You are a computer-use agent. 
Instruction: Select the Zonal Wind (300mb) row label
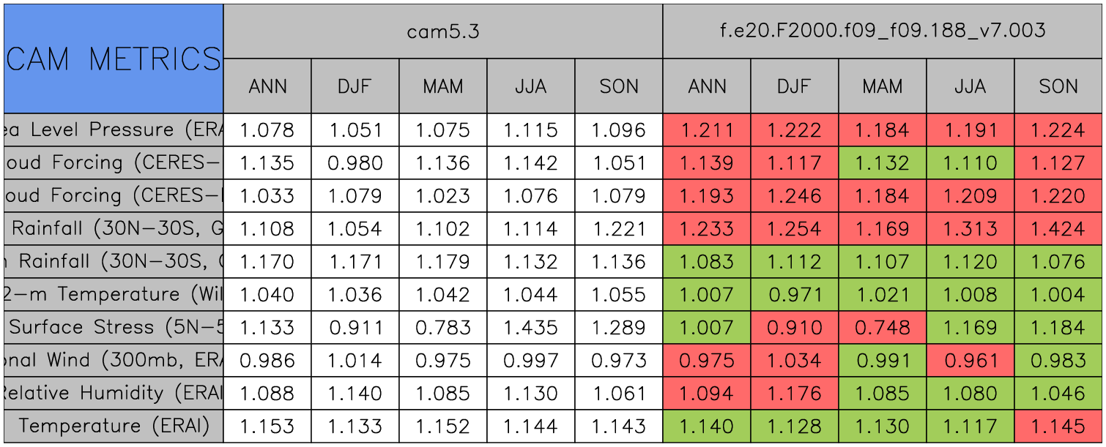click(114, 361)
